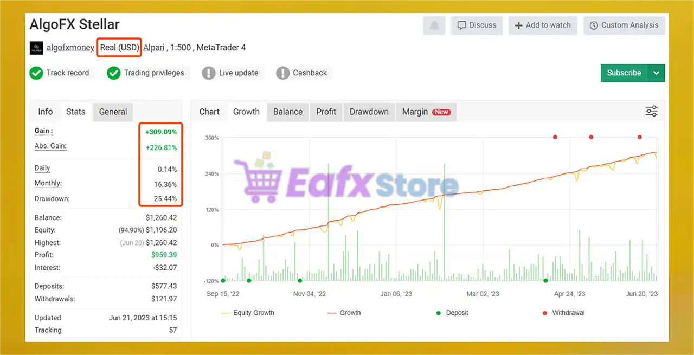
Task: Click the Gain label
Action: [x=44, y=131]
